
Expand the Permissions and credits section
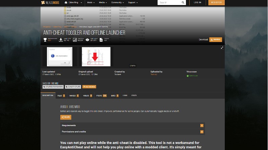pos(132,132)
